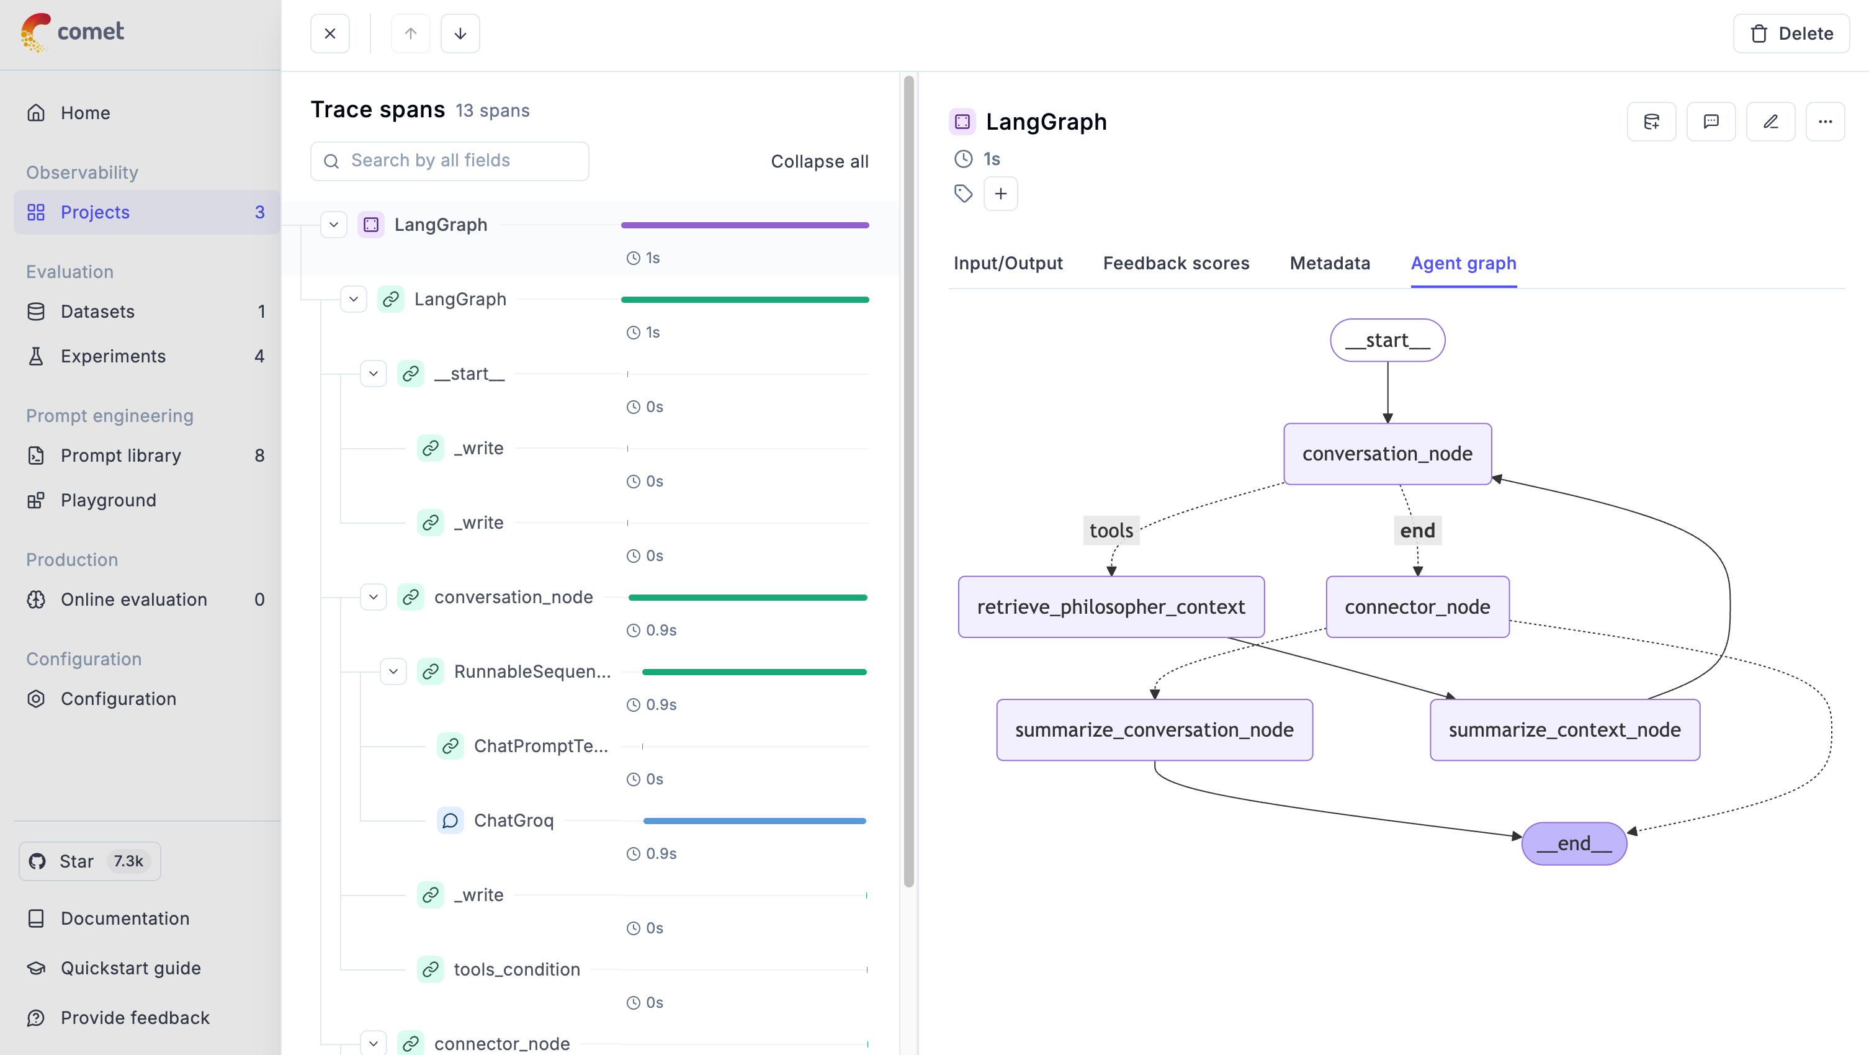Click the add to dataset icon

[x=1651, y=121]
